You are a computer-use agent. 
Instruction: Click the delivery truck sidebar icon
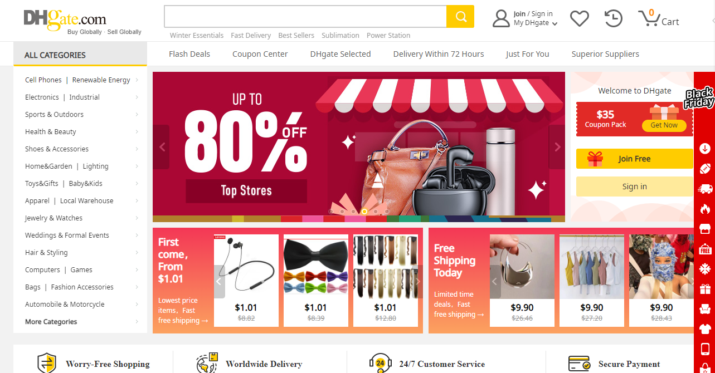coord(705,189)
